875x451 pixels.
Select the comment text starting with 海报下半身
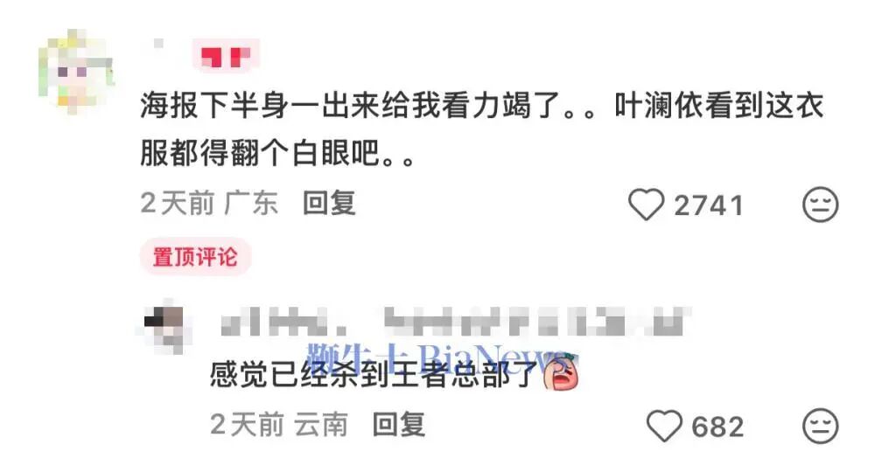click(x=481, y=129)
